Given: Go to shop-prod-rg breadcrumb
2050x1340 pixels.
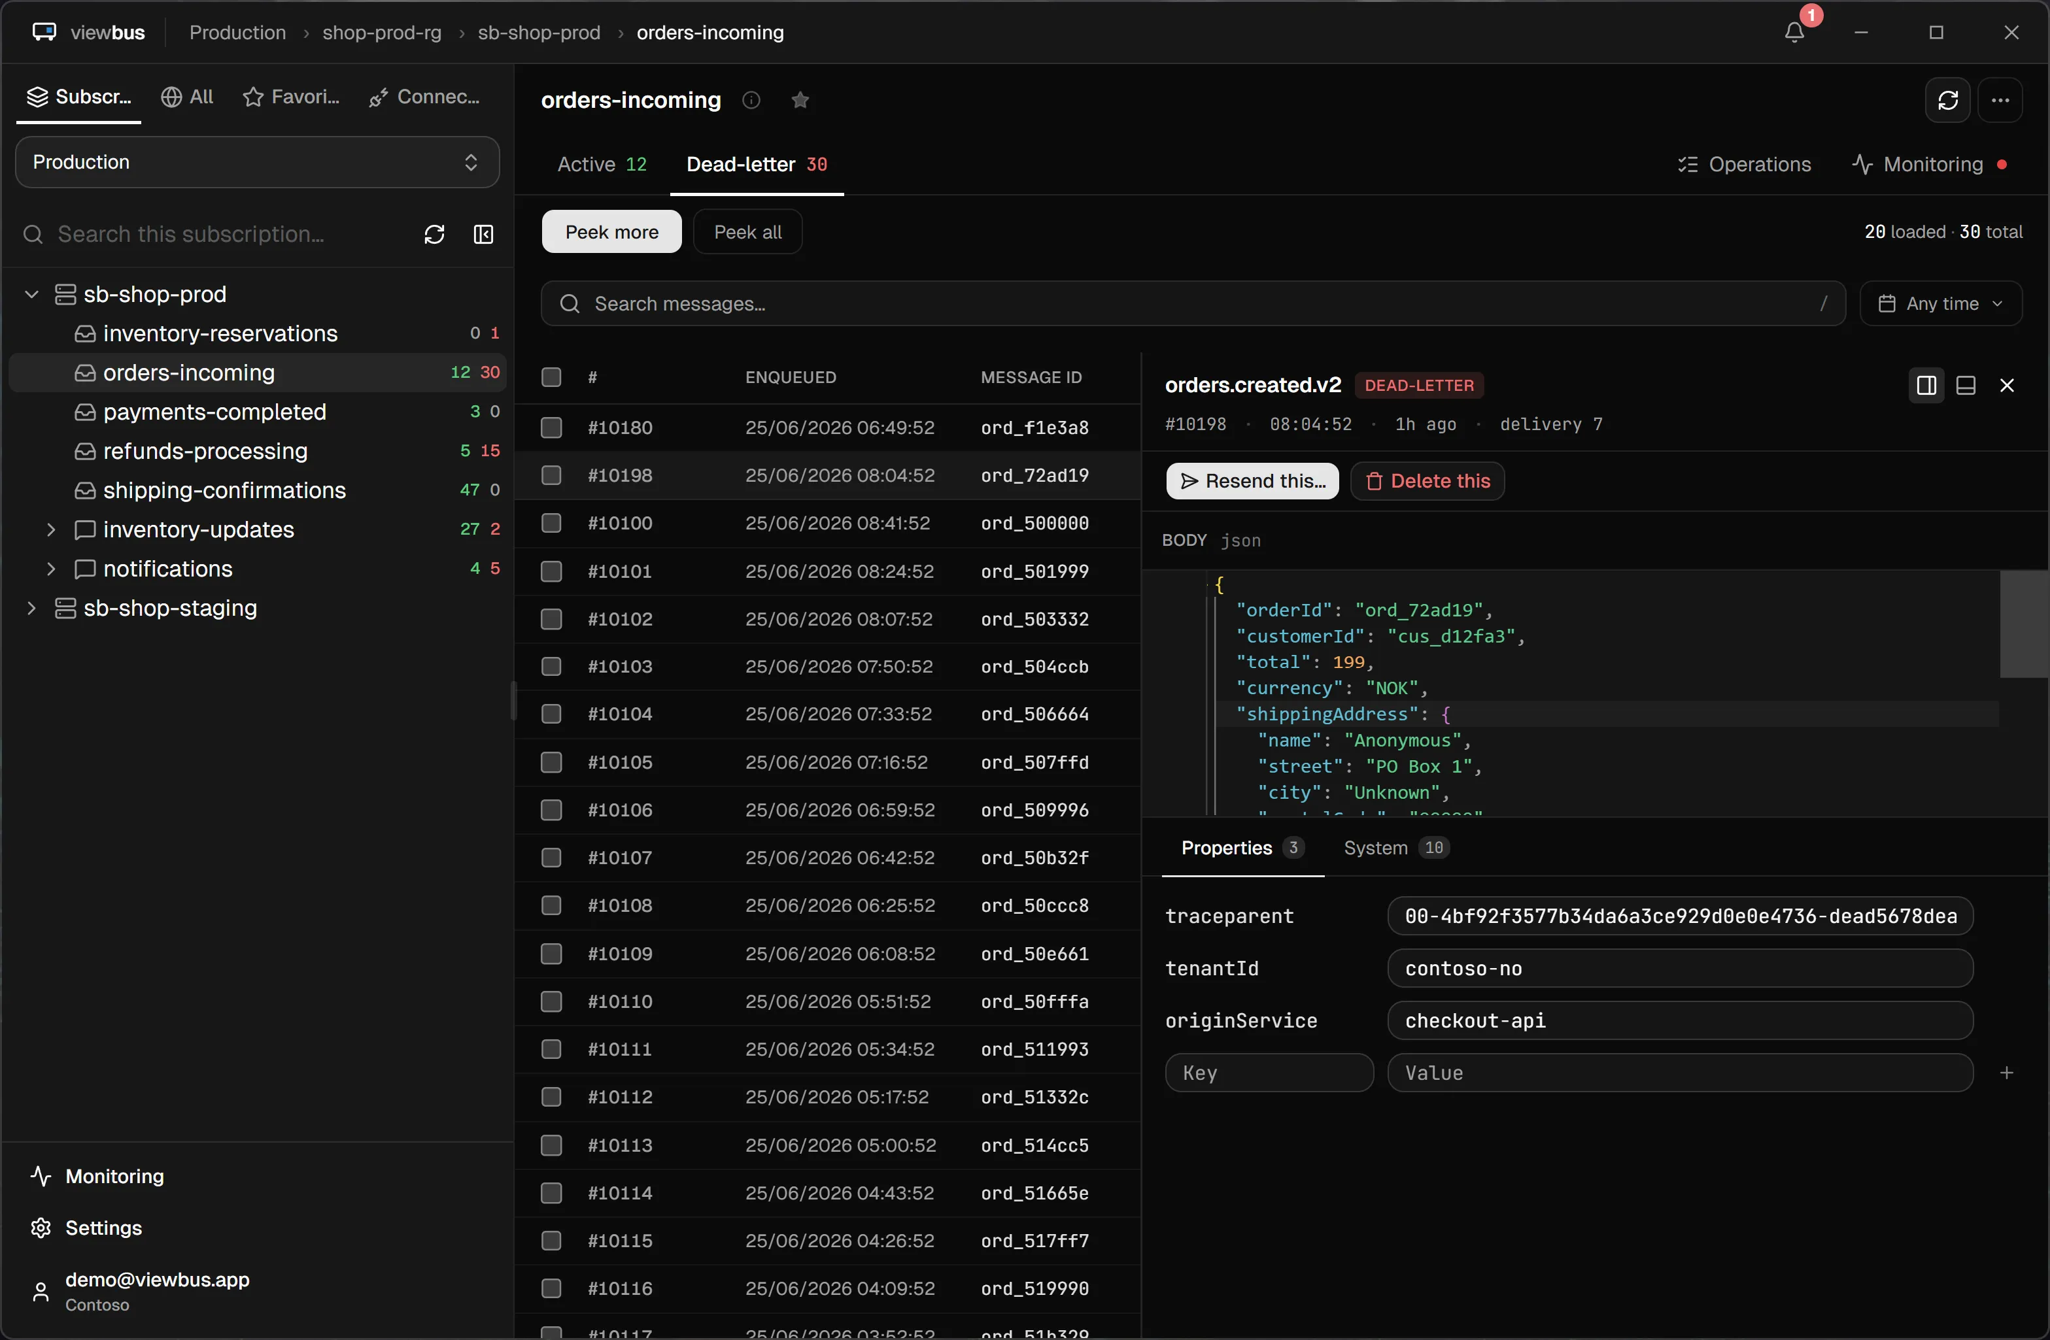Looking at the screenshot, I should tap(382, 33).
